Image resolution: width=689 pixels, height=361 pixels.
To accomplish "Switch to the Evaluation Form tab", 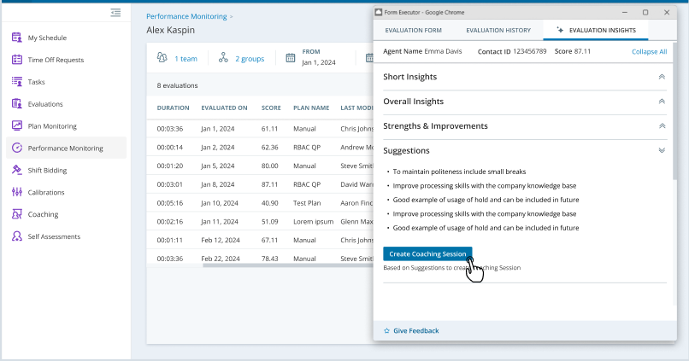I will coord(413,30).
